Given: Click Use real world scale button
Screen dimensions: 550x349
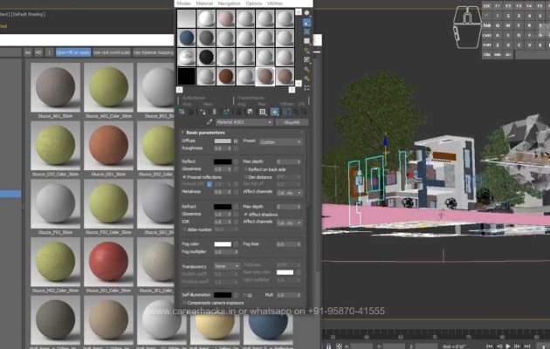Looking at the screenshot, I should [x=111, y=52].
